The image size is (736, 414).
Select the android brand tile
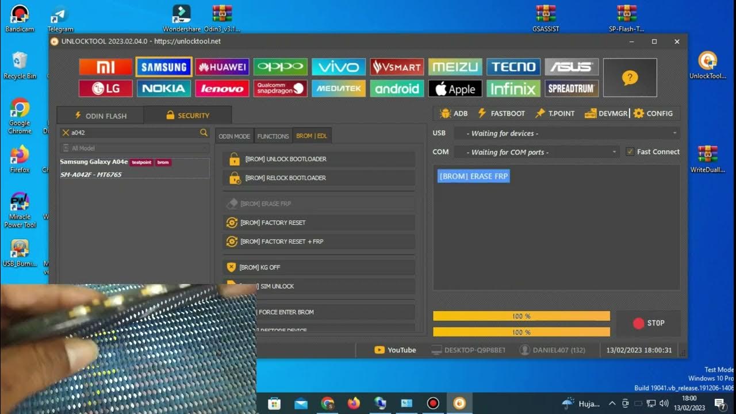click(x=397, y=89)
